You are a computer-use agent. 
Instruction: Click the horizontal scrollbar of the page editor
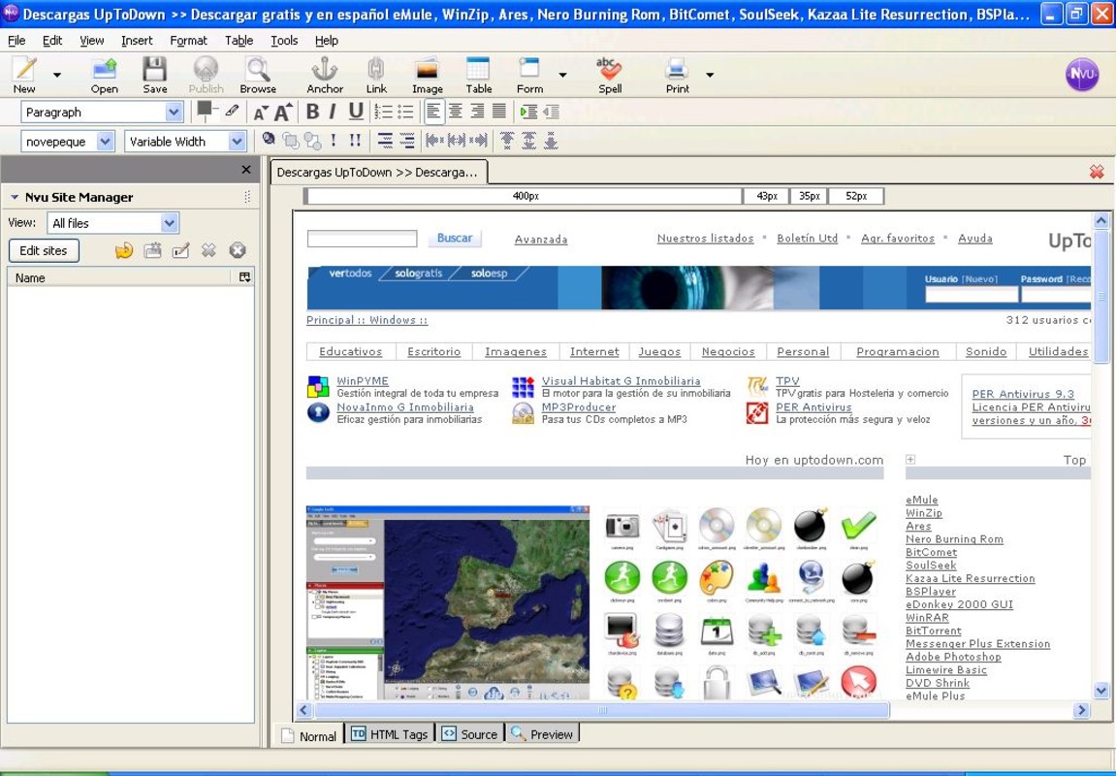pos(602,710)
